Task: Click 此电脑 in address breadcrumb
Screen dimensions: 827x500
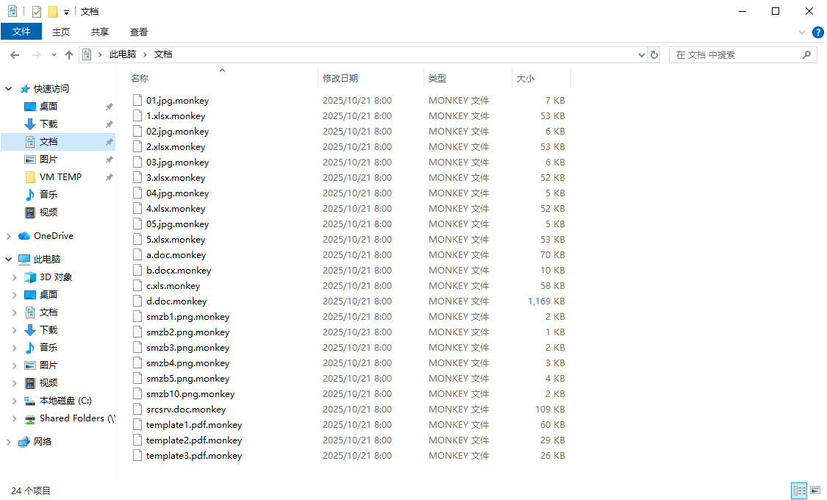Action: pyautogui.click(x=122, y=54)
